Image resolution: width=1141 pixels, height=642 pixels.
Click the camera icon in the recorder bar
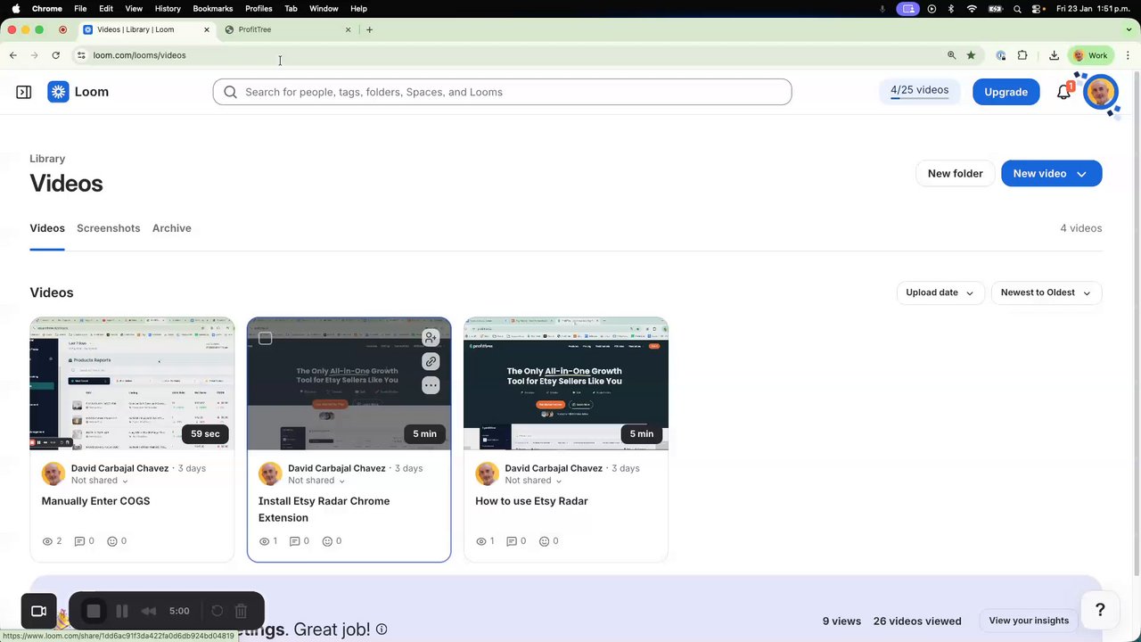click(x=39, y=611)
